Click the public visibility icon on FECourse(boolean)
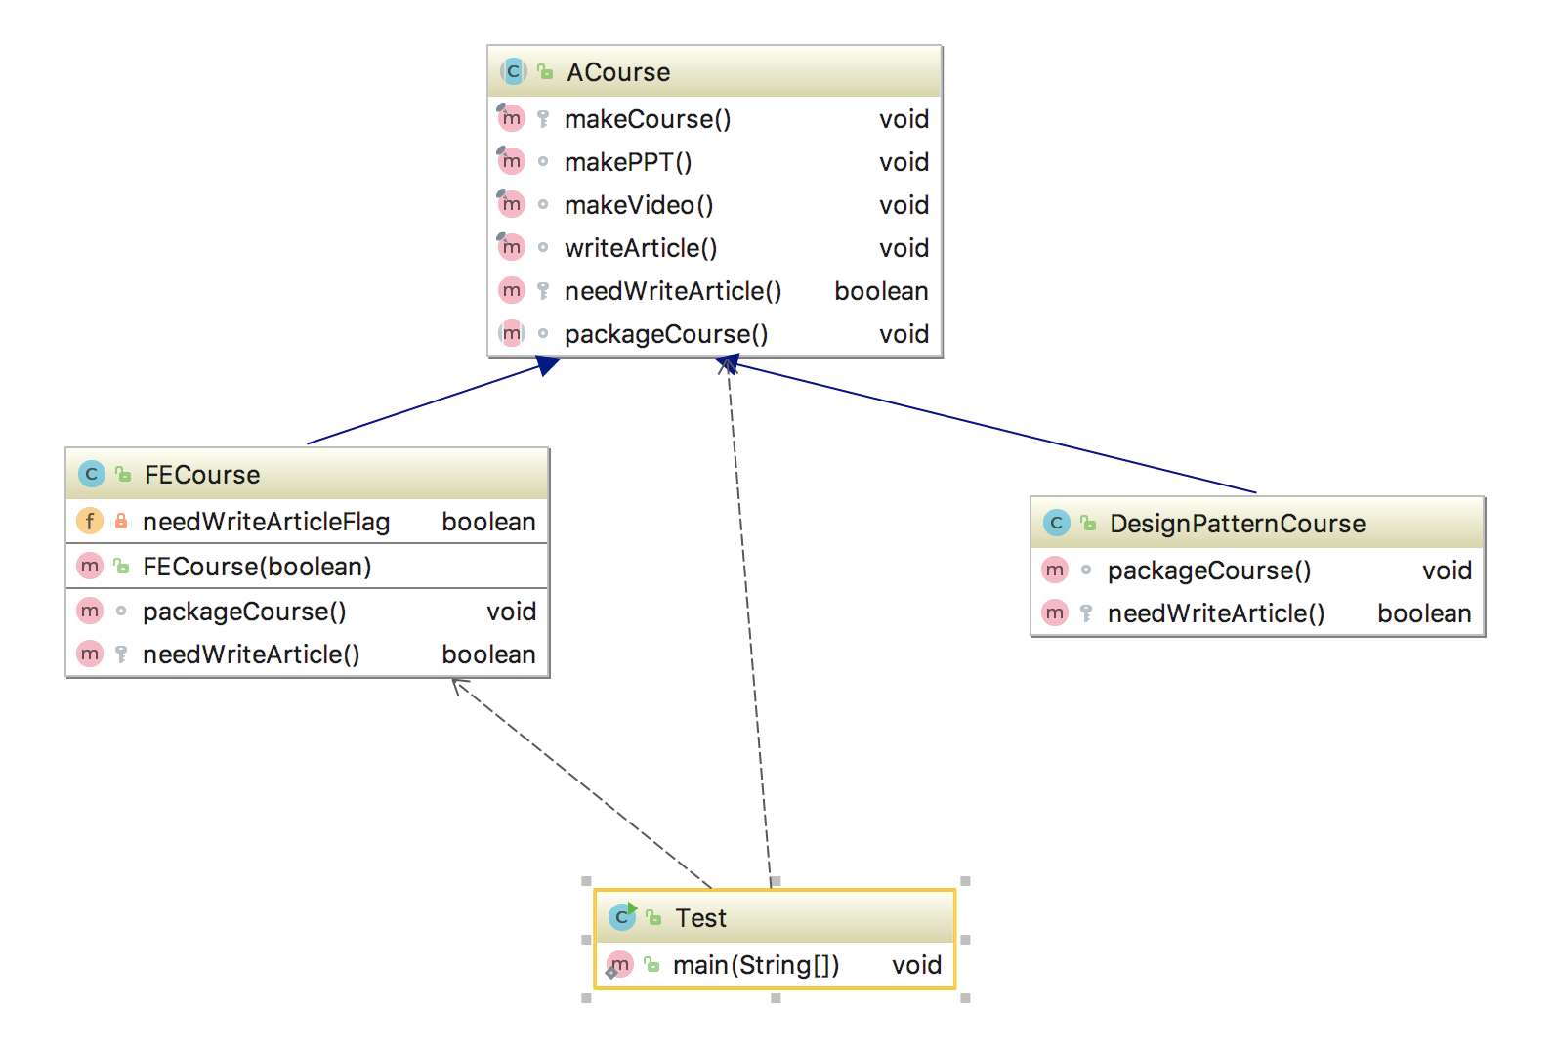Viewport: 1555px width, 1055px height. point(122,566)
